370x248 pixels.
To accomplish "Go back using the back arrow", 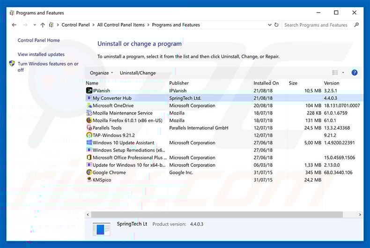I will coord(14,25).
